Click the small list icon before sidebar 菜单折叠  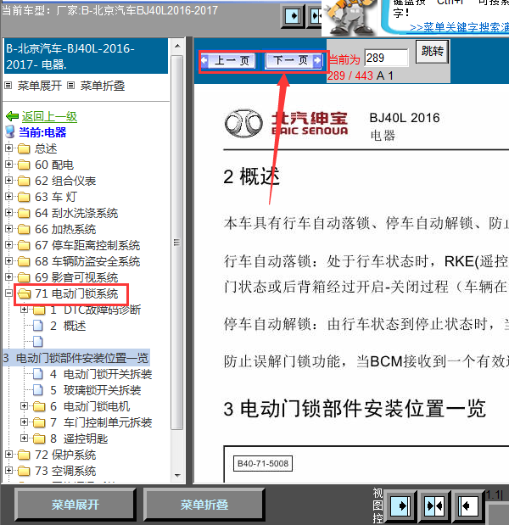click(70, 86)
